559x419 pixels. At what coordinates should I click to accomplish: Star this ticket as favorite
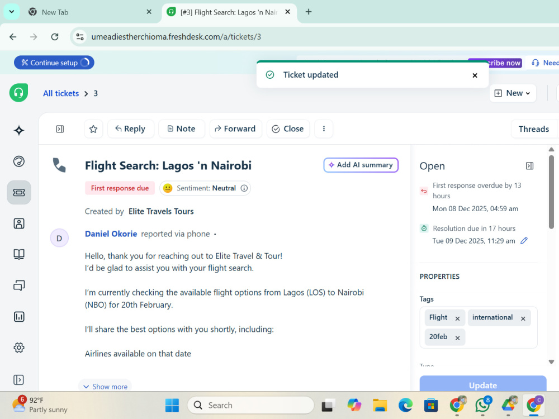pyautogui.click(x=93, y=129)
